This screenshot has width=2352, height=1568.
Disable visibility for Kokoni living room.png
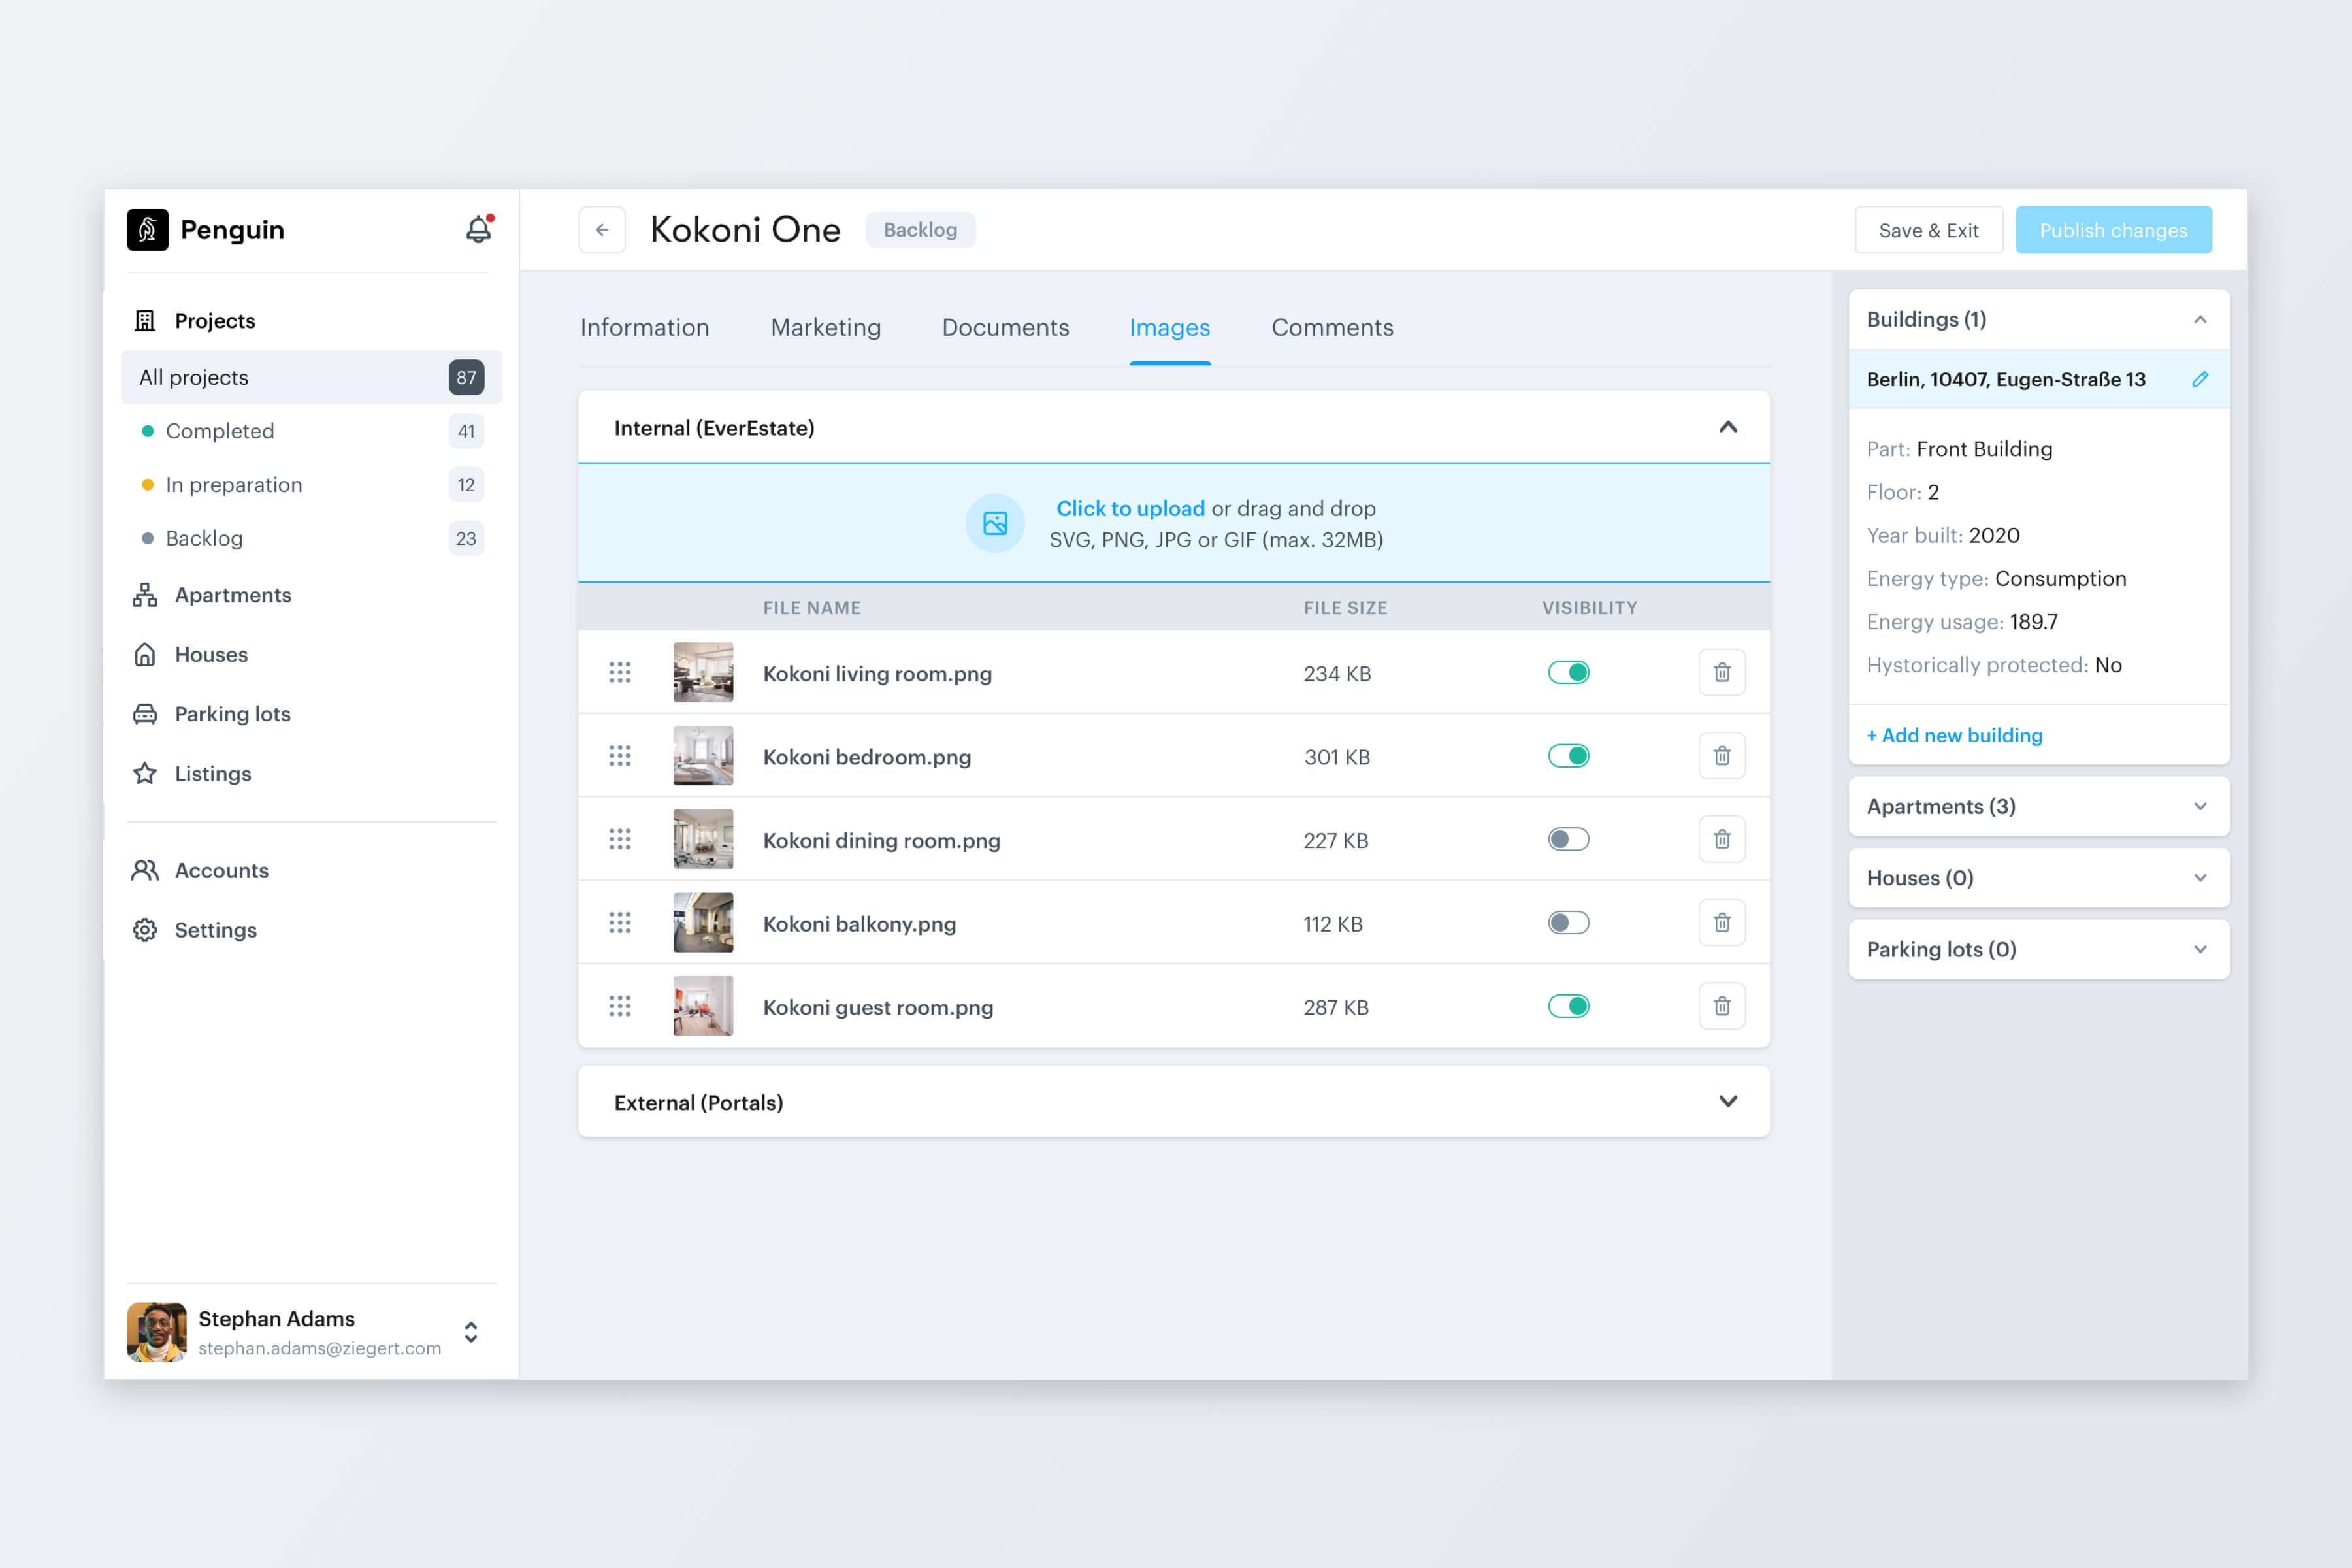(x=1569, y=672)
